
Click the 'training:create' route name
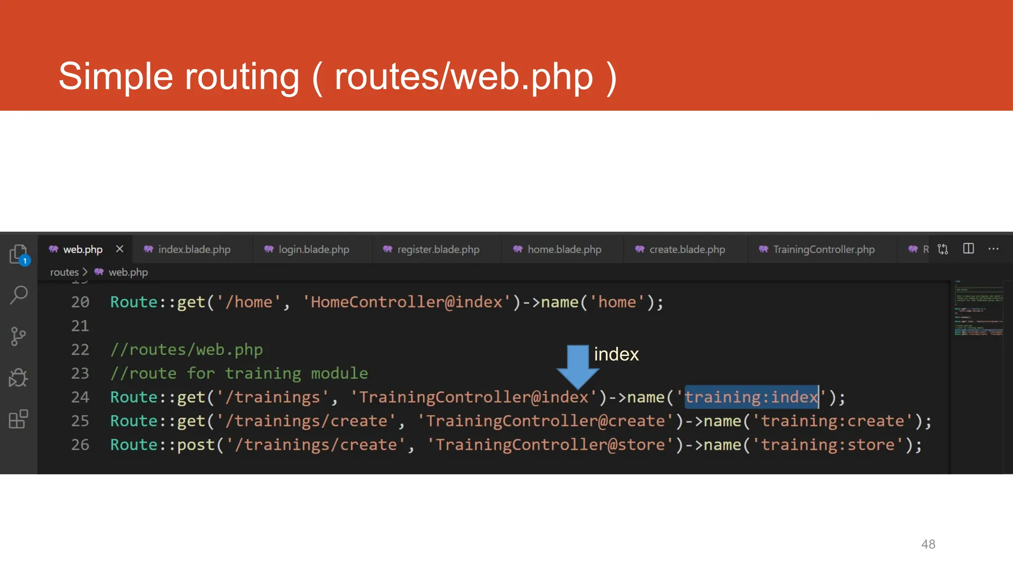pos(833,421)
